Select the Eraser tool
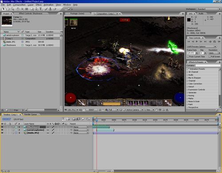 55,9
